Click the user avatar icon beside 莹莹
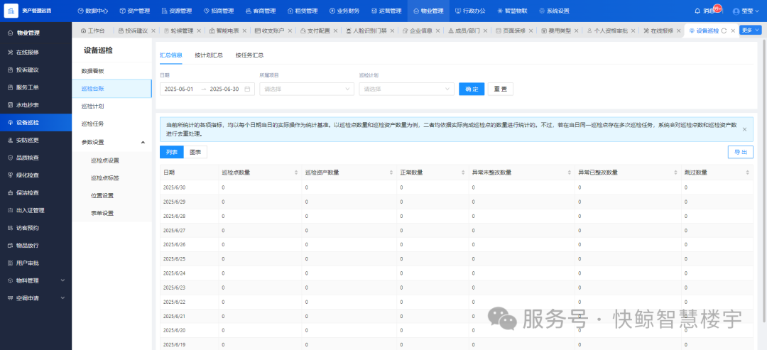 (x=736, y=11)
